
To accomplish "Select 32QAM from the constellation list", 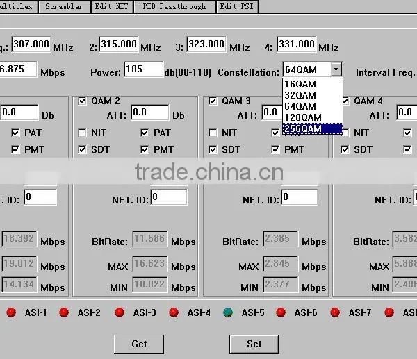I will [313, 95].
